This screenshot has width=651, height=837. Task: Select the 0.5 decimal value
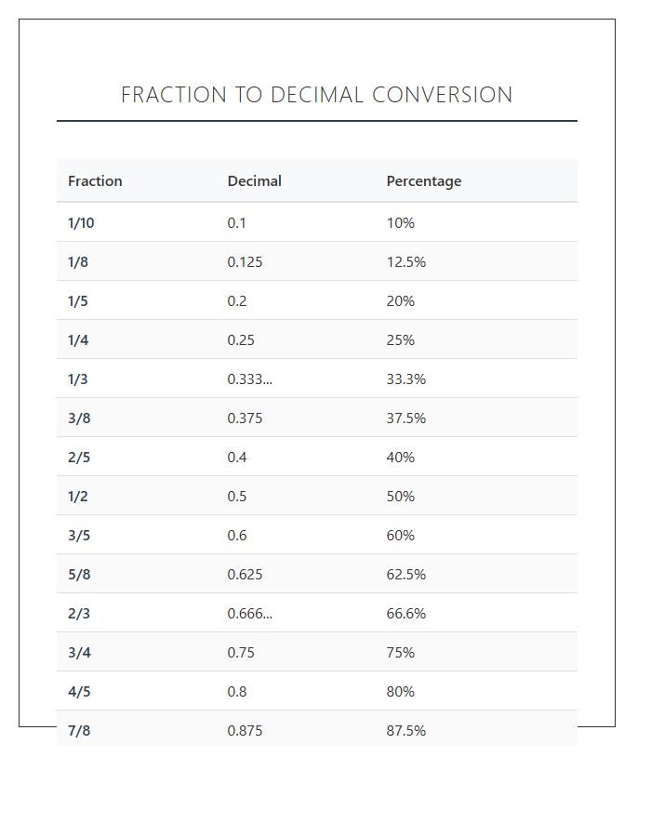tap(237, 496)
